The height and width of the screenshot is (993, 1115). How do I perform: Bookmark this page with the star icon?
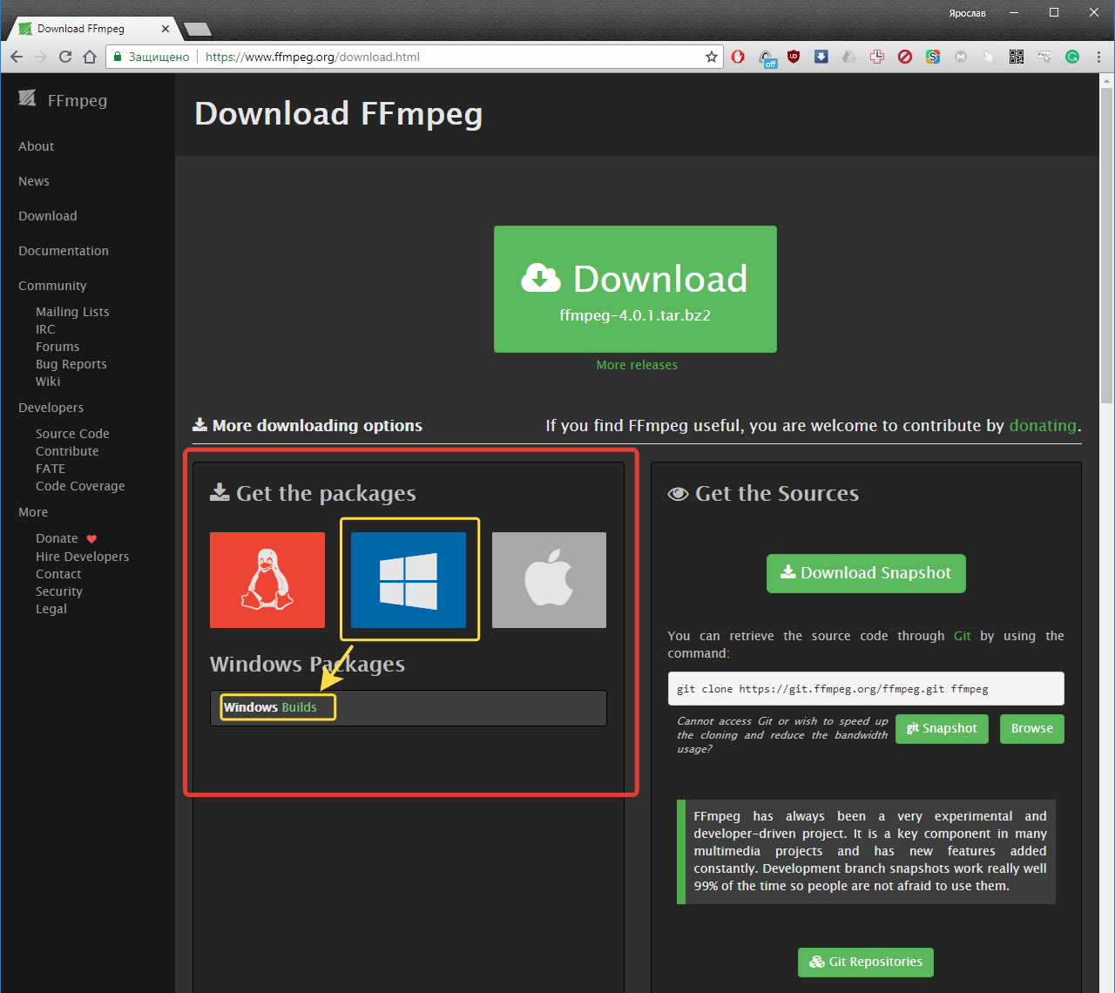pos(712,57)
